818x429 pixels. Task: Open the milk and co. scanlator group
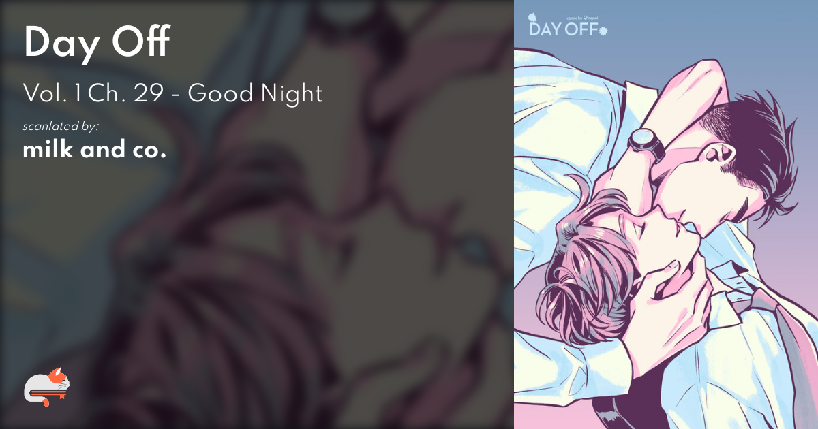[95, 150]
